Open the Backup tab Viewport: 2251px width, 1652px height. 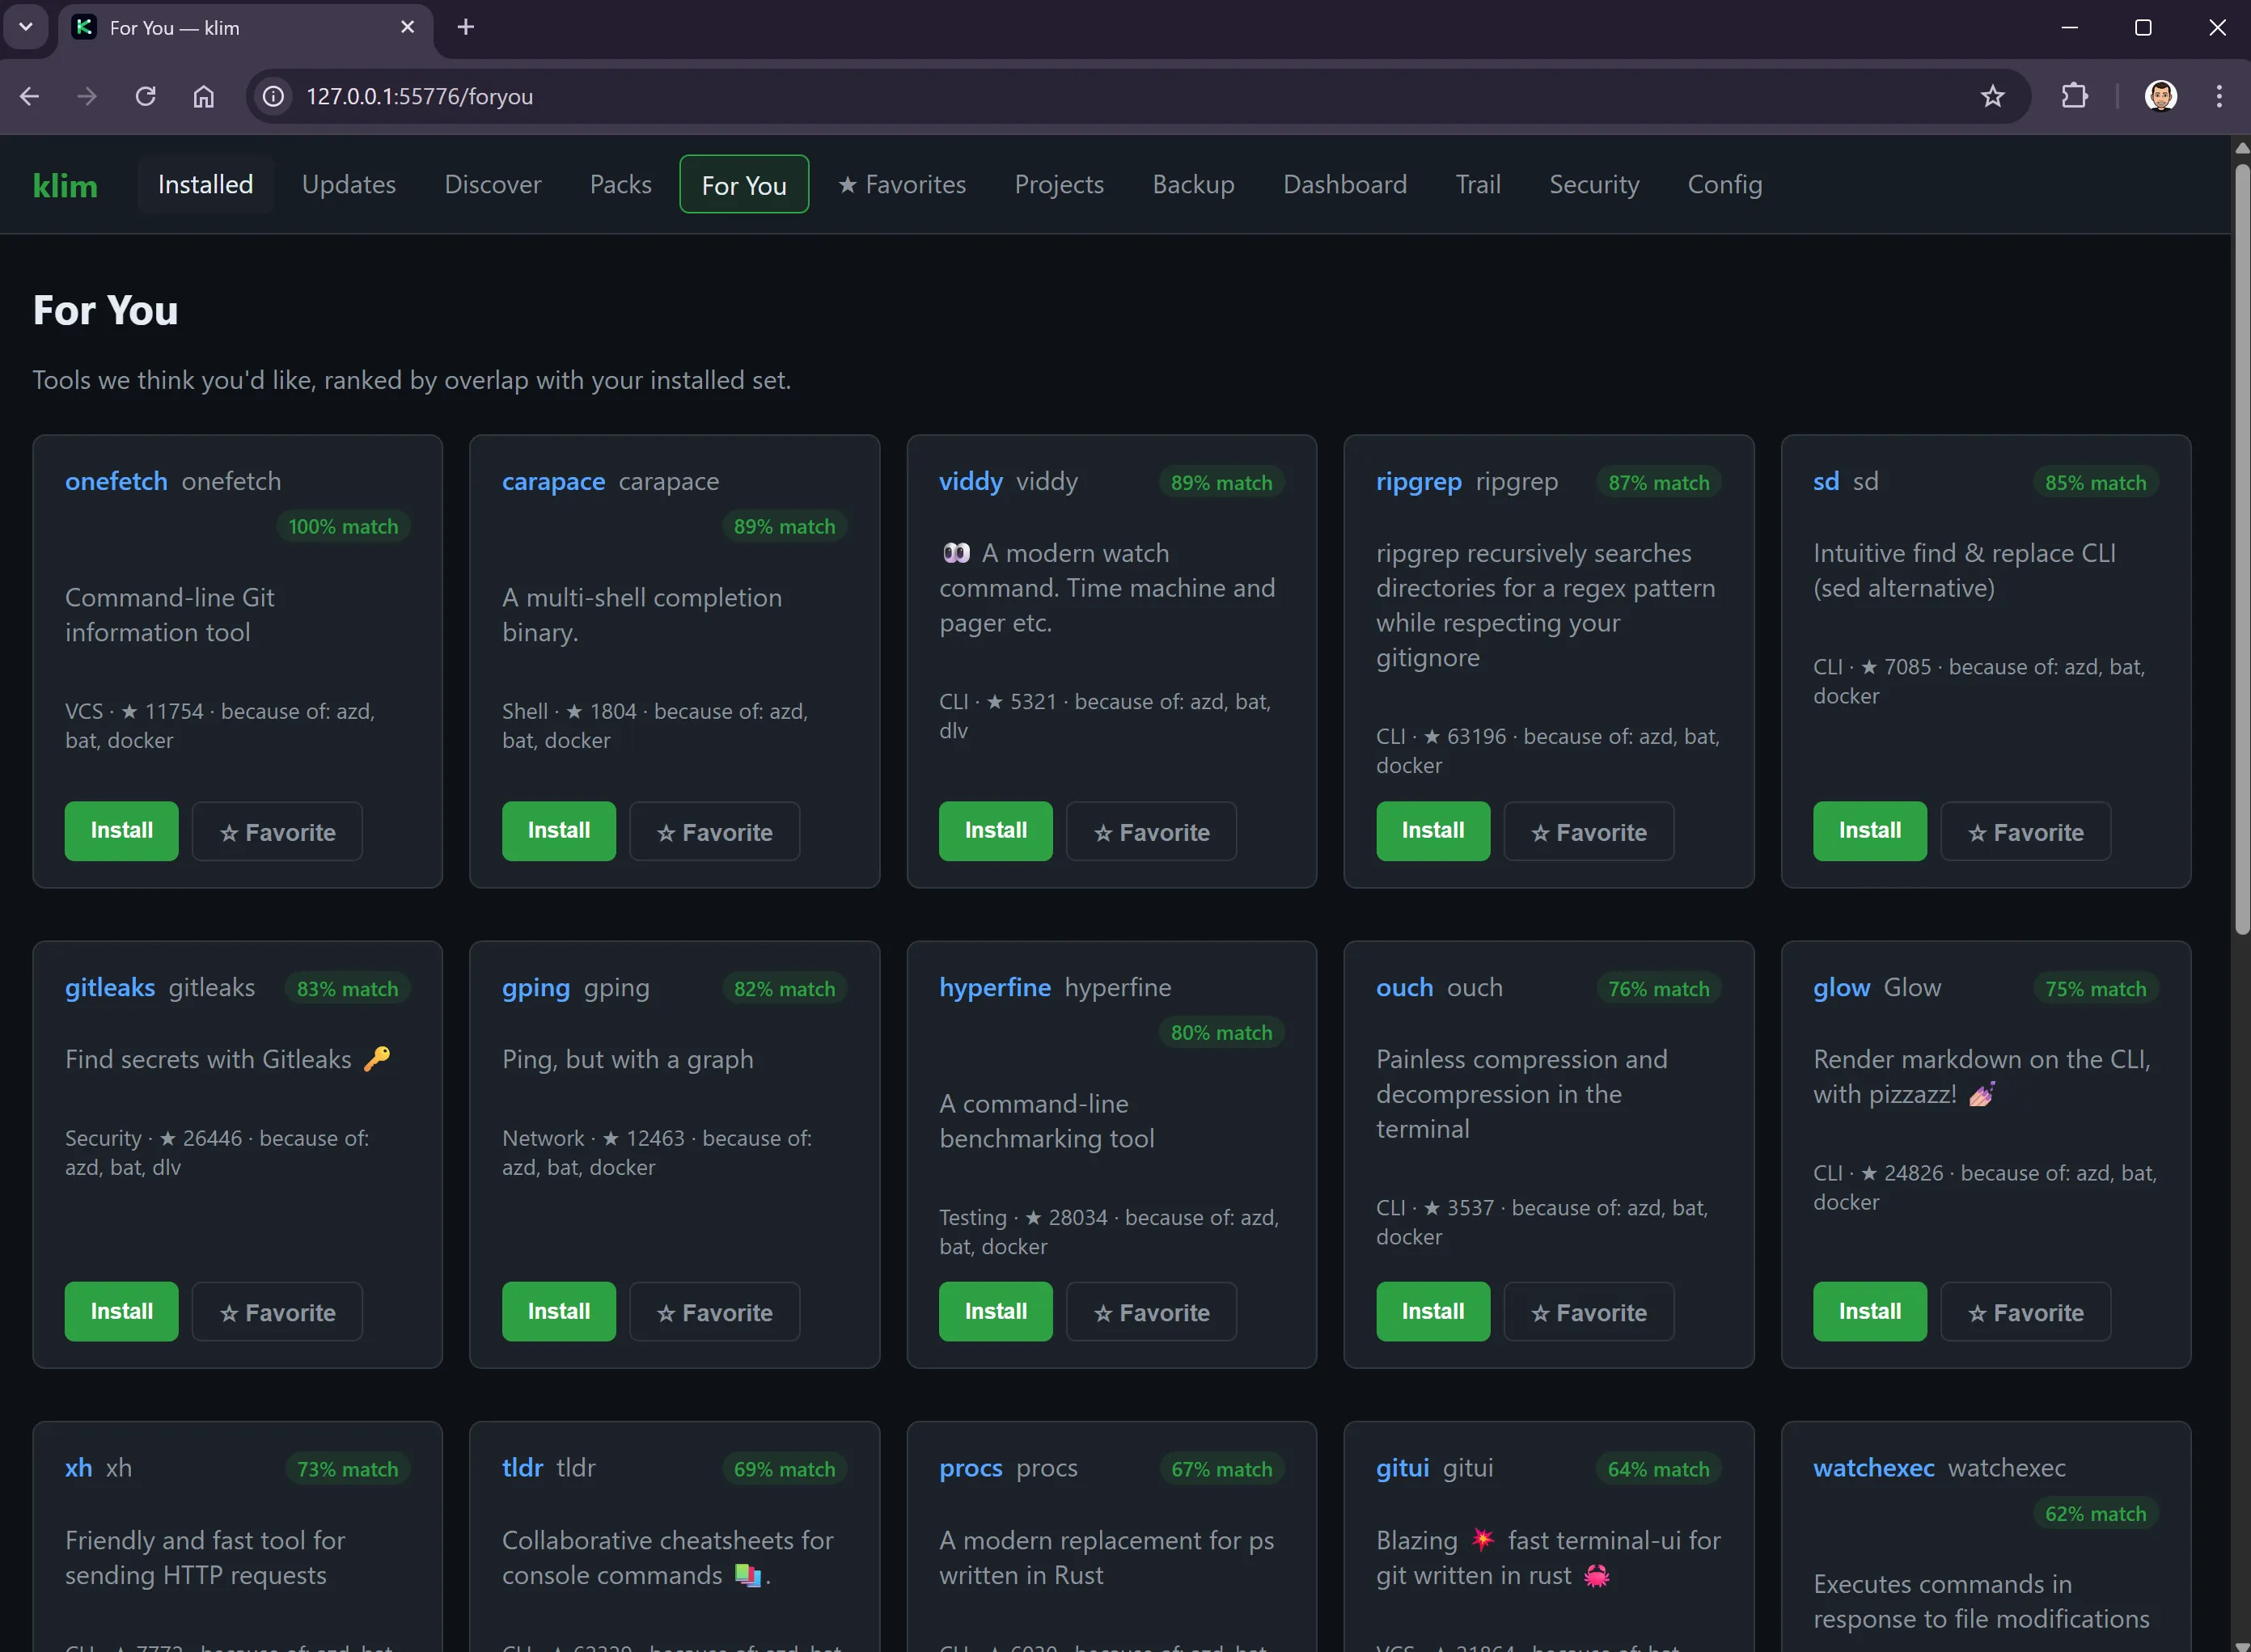(x=1193, y=184)
